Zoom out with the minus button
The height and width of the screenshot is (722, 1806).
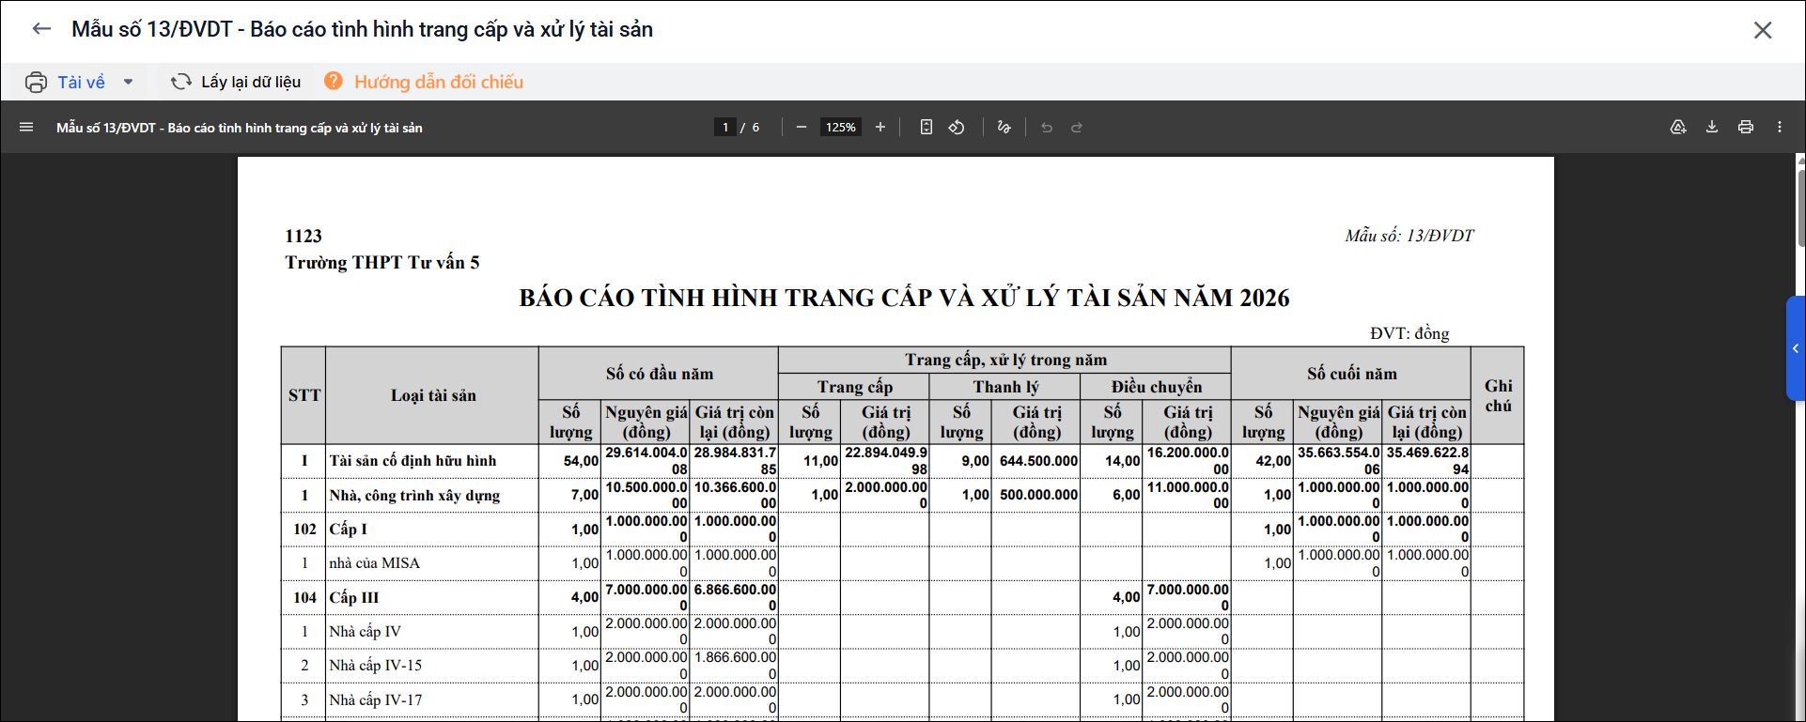point(802,127)
